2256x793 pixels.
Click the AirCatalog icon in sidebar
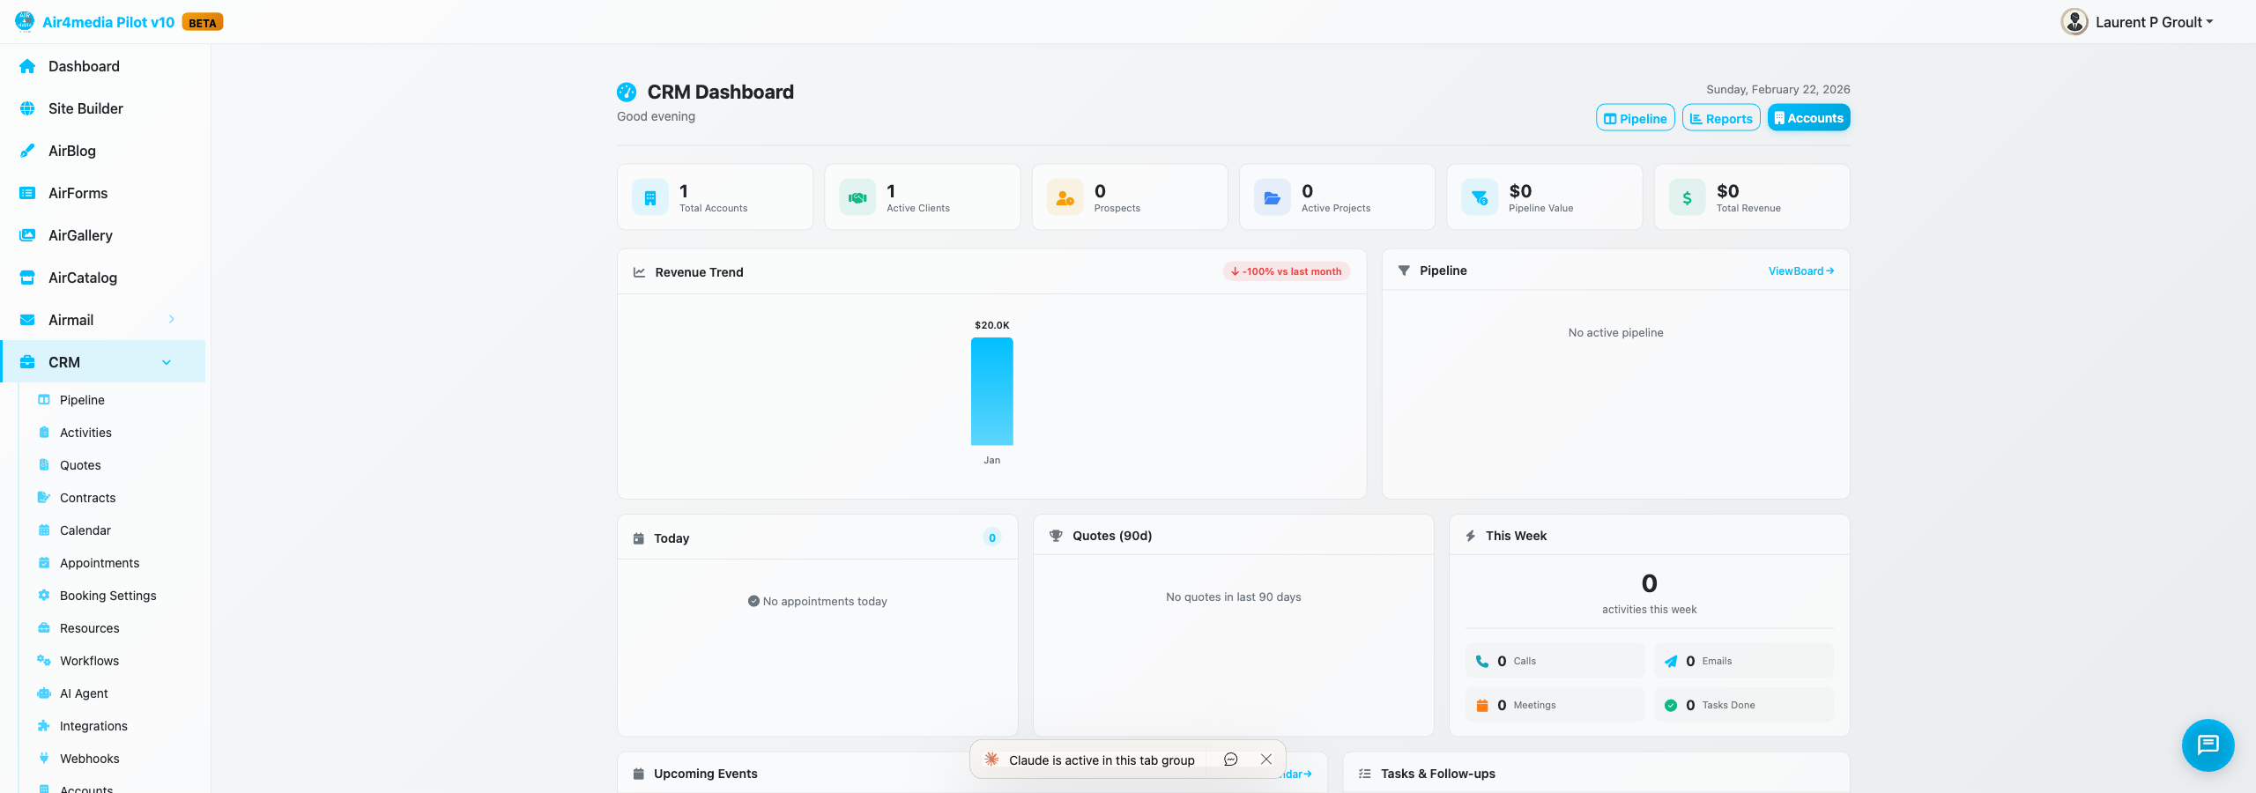tap(26, 277)
